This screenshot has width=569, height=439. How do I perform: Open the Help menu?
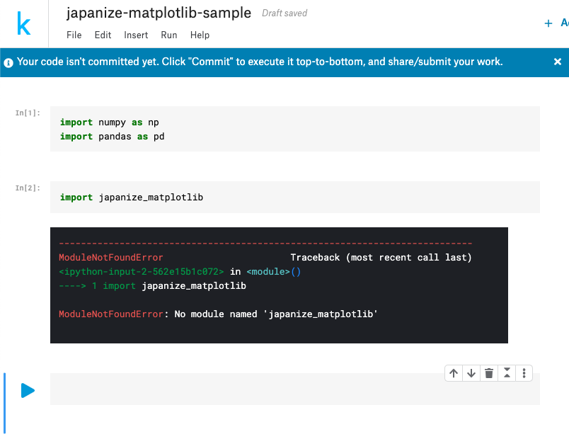(200, 35)
